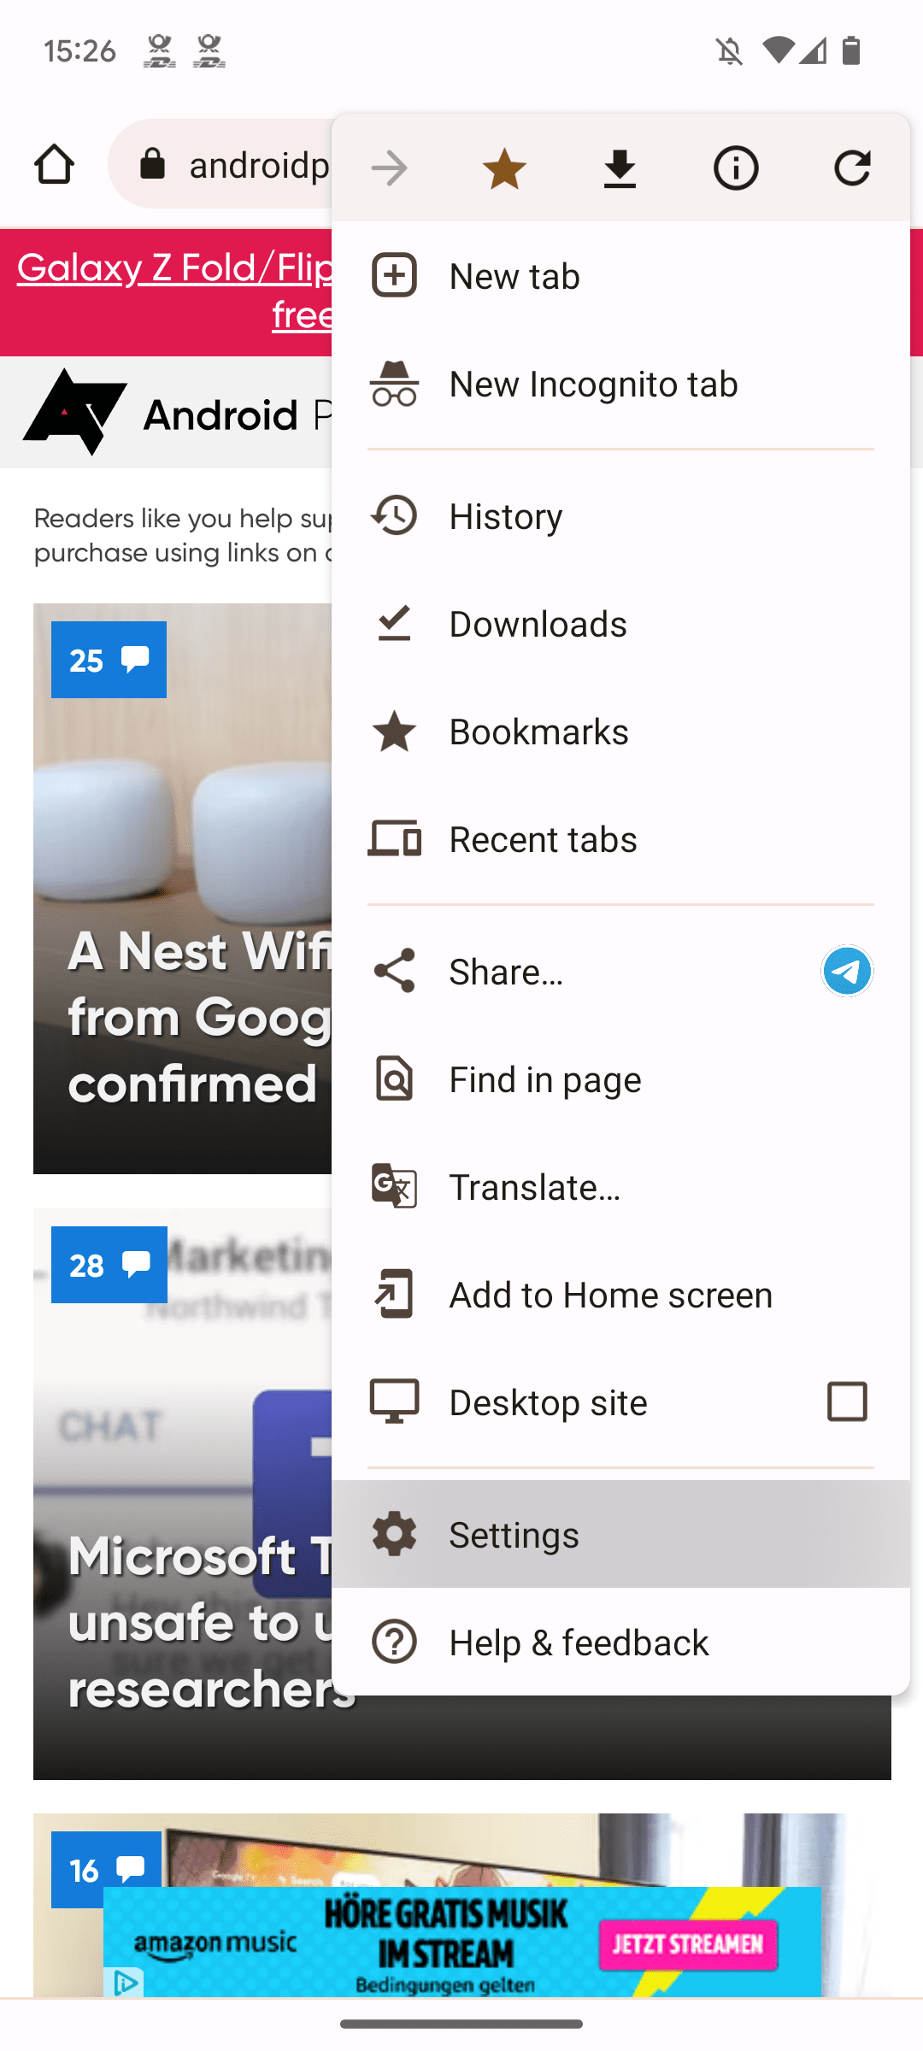
Task: Share page via the Telegram icon
Action: 846,971
